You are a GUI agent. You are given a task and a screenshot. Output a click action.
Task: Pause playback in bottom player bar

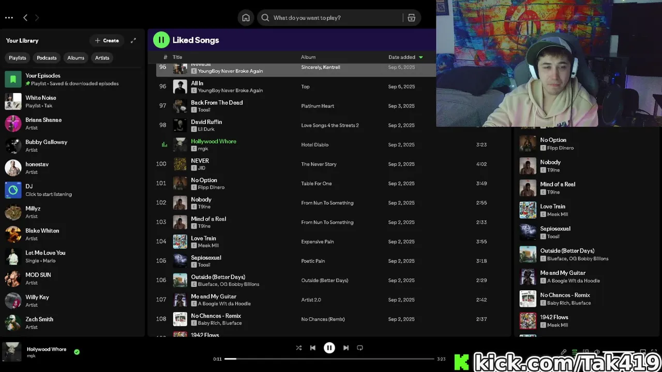(x=329, y=348)
